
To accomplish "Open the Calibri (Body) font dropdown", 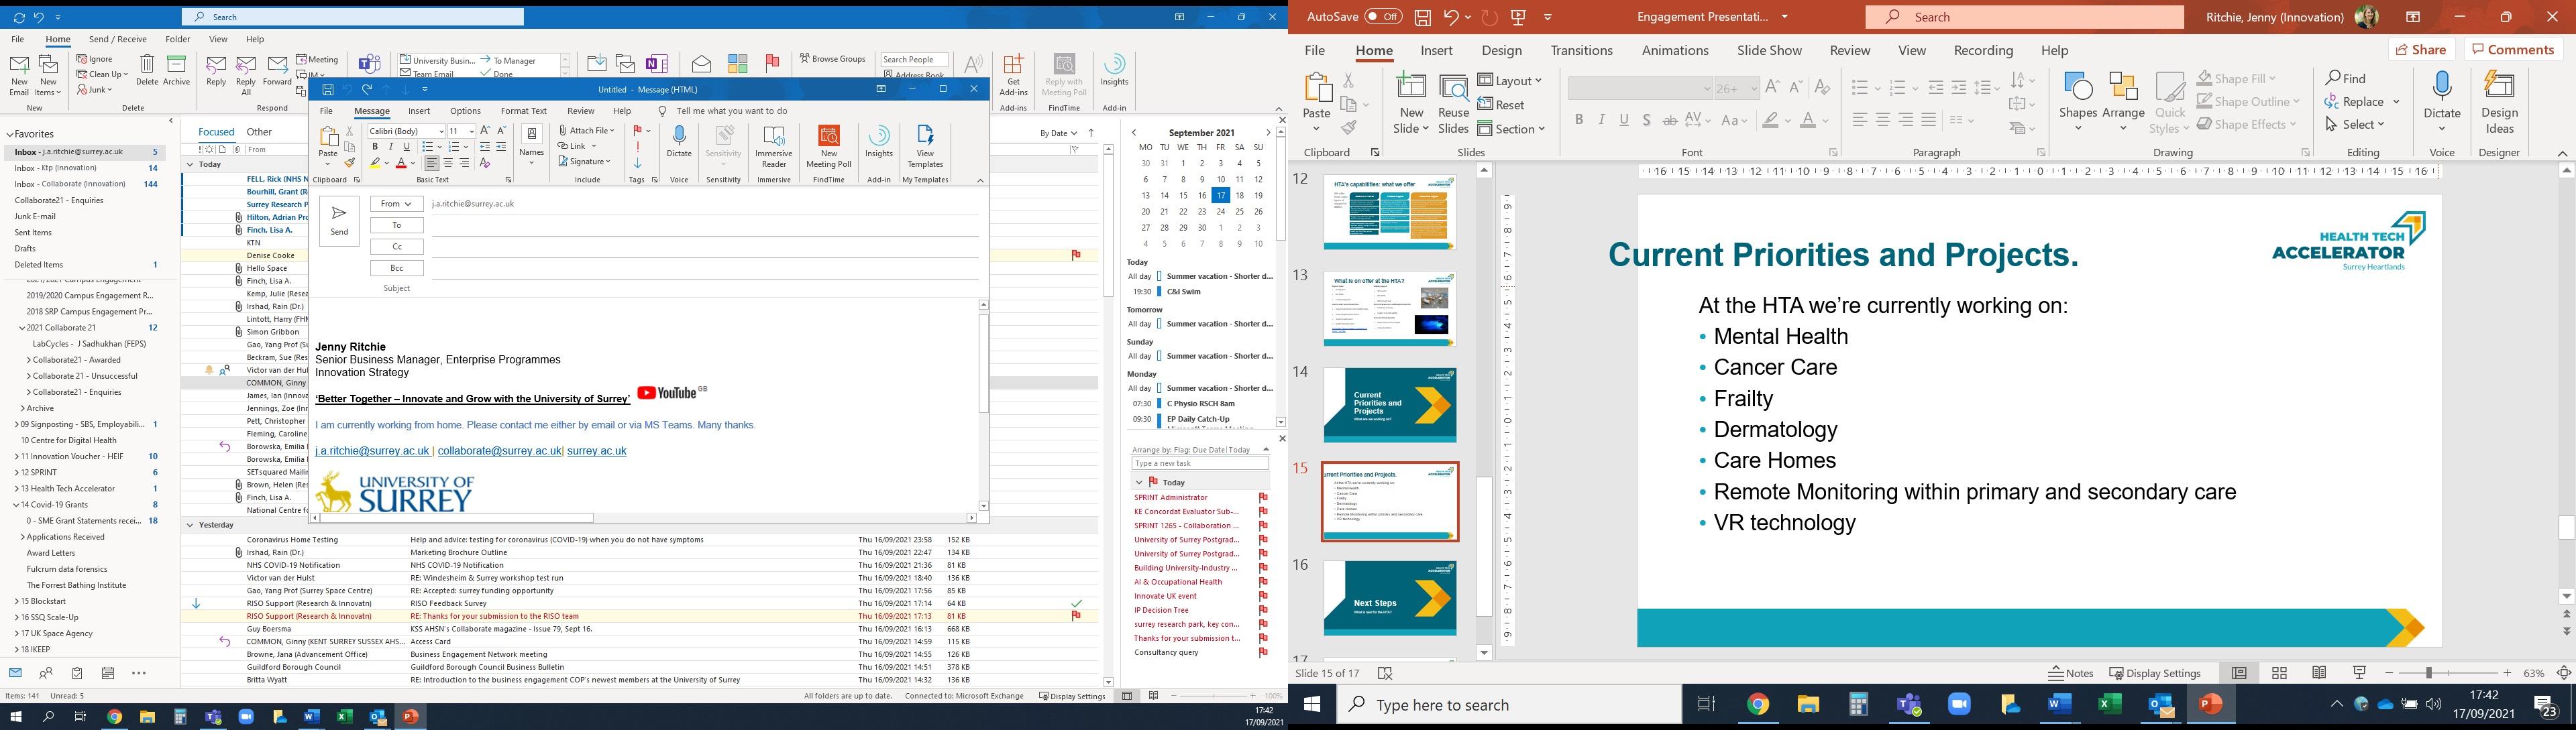I will pyautogui.click(x=440, y=131).
